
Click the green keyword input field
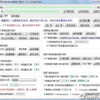(x=32, y=12)
